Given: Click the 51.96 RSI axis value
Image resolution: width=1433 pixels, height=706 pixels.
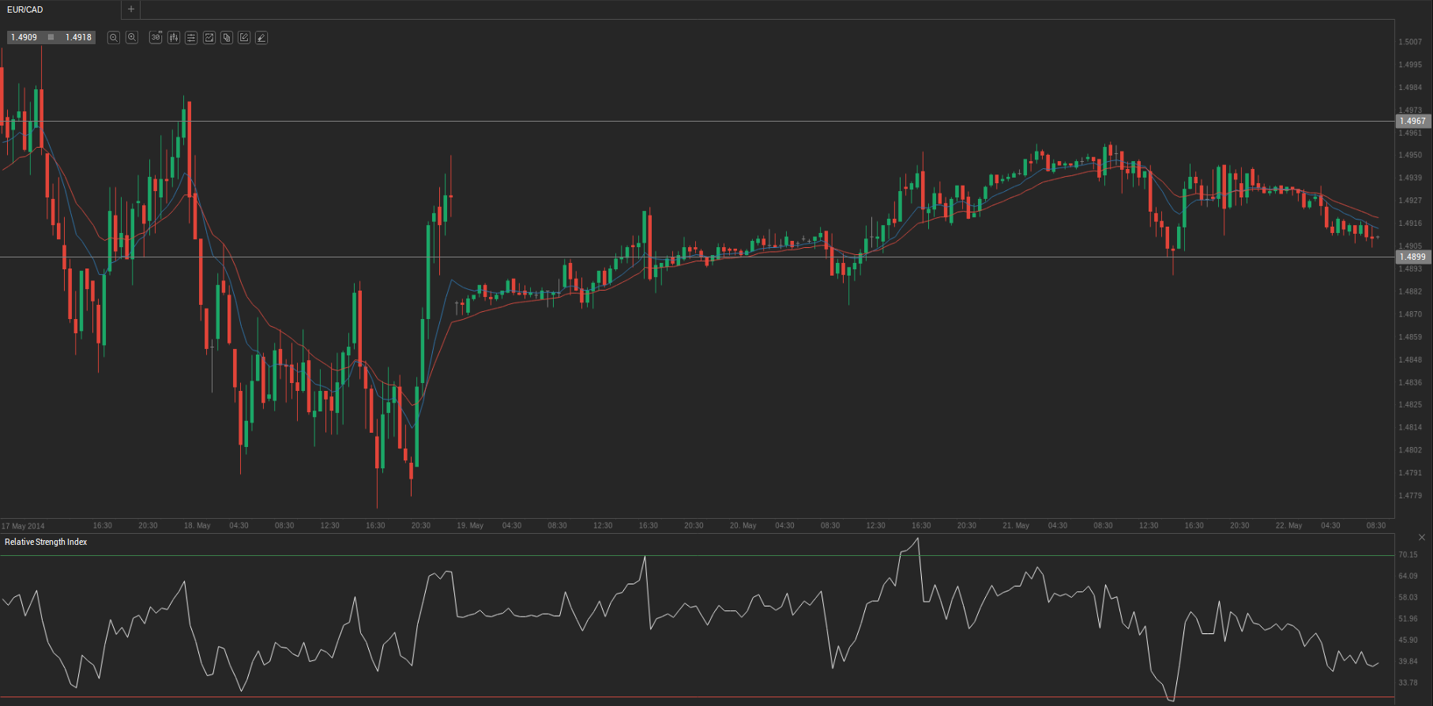Looking at the screenshot, I should coord(1408,618).
